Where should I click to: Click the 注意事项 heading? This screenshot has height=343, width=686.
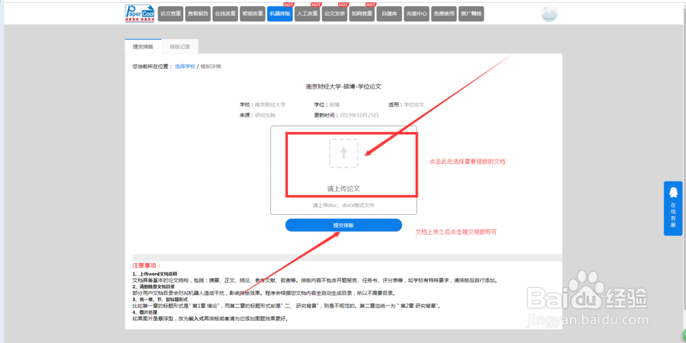(147, 265)
